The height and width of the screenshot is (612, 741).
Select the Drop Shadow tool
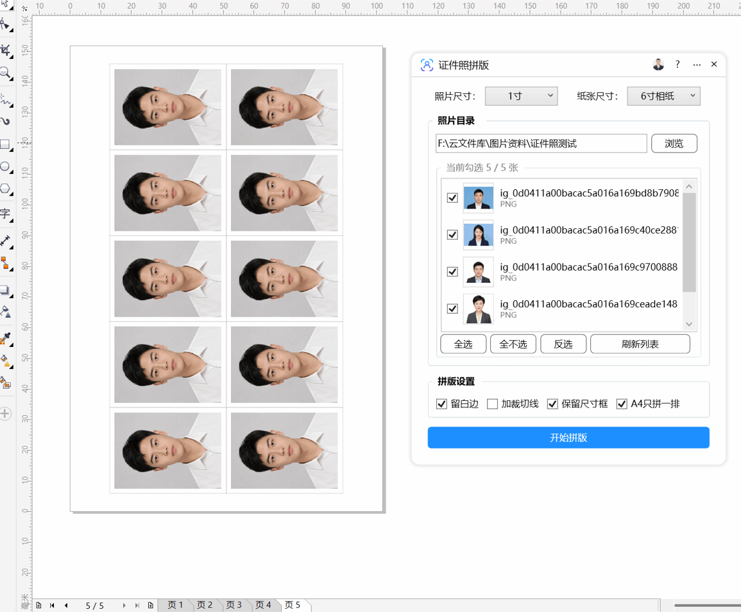point(4,290)
